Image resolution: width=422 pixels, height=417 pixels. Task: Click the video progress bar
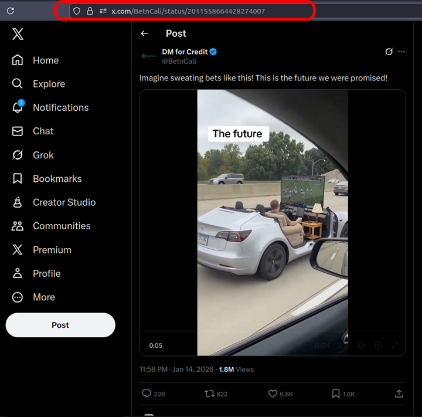272,333
